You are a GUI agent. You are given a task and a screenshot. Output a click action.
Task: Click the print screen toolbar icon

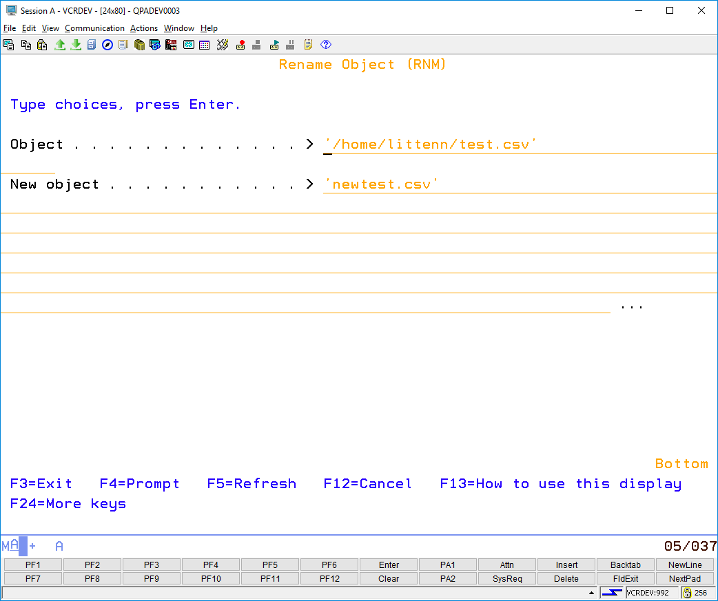coord(9,45)
